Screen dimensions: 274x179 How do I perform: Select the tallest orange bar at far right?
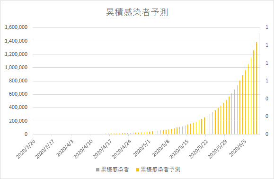pyautogui.click(x=259, y=83)
